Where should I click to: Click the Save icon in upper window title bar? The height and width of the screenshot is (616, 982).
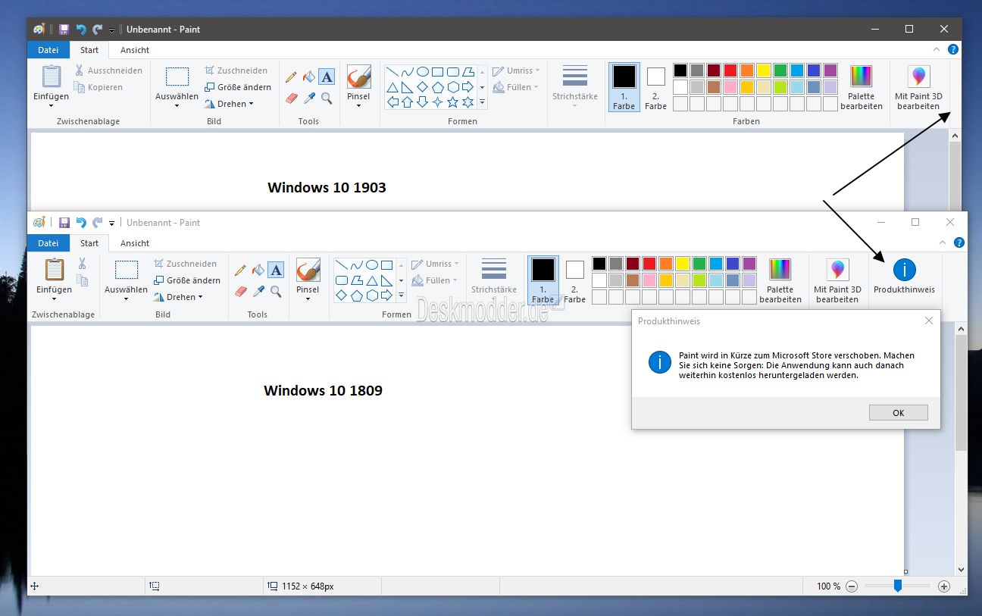tap(64, 30)
